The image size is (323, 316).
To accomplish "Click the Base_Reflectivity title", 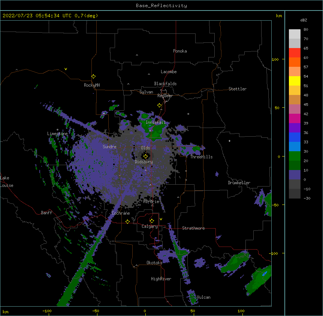I will [x=161, y=6].
